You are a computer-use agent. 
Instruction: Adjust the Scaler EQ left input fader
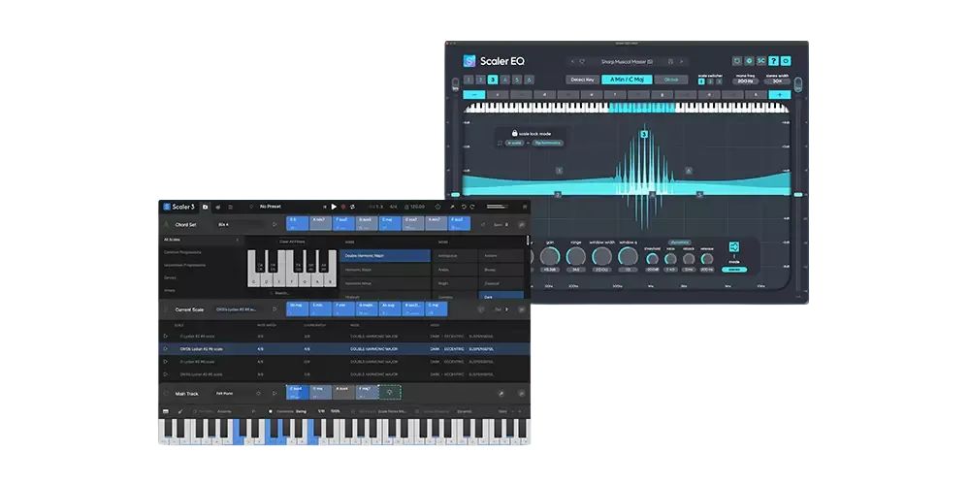point(456,194)
